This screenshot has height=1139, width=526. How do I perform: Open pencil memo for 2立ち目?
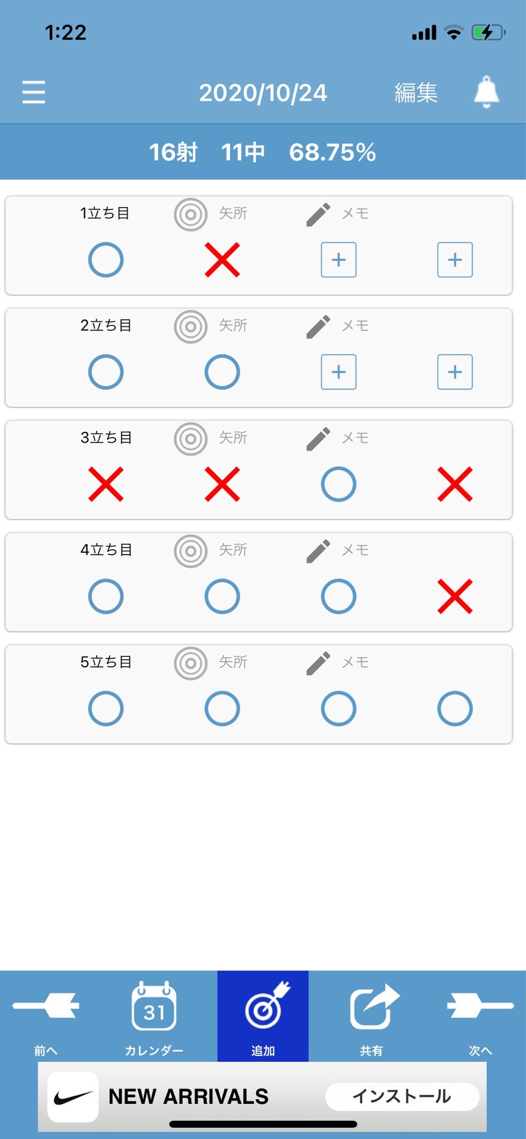[x=337, y=326]
